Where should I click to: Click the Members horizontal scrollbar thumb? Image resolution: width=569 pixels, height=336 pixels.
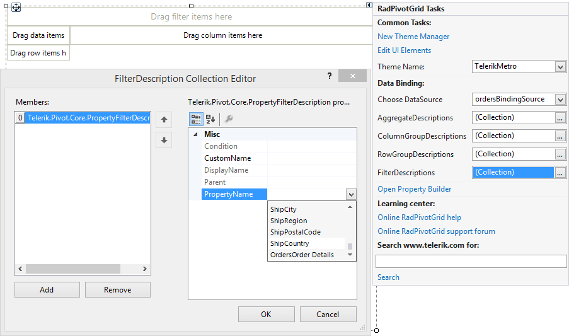tap(73, 269)
